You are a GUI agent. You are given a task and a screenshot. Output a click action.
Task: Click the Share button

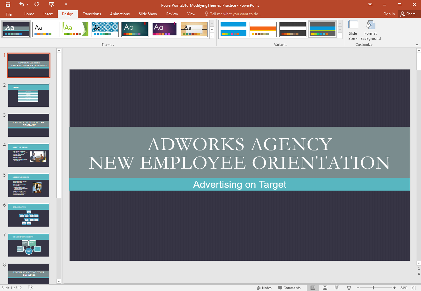click(408, 14)
